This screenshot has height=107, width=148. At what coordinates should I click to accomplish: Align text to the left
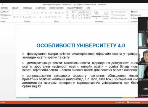click(x=46, y=17)
